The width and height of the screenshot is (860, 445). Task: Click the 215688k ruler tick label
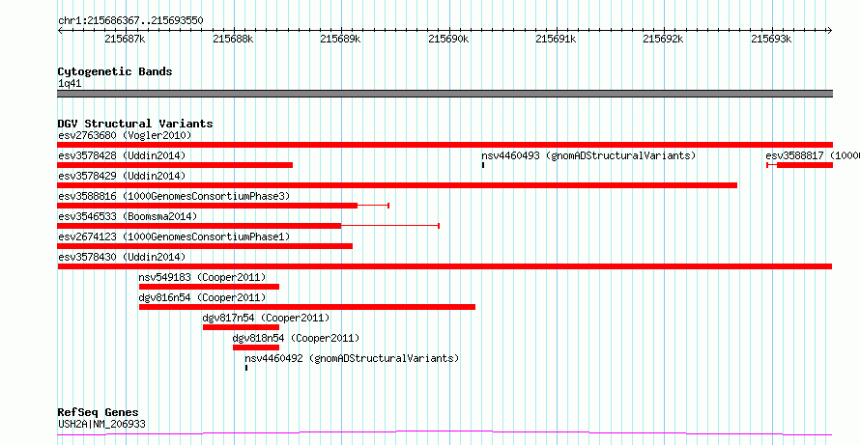pyautogui.click(x=233, y=39)
